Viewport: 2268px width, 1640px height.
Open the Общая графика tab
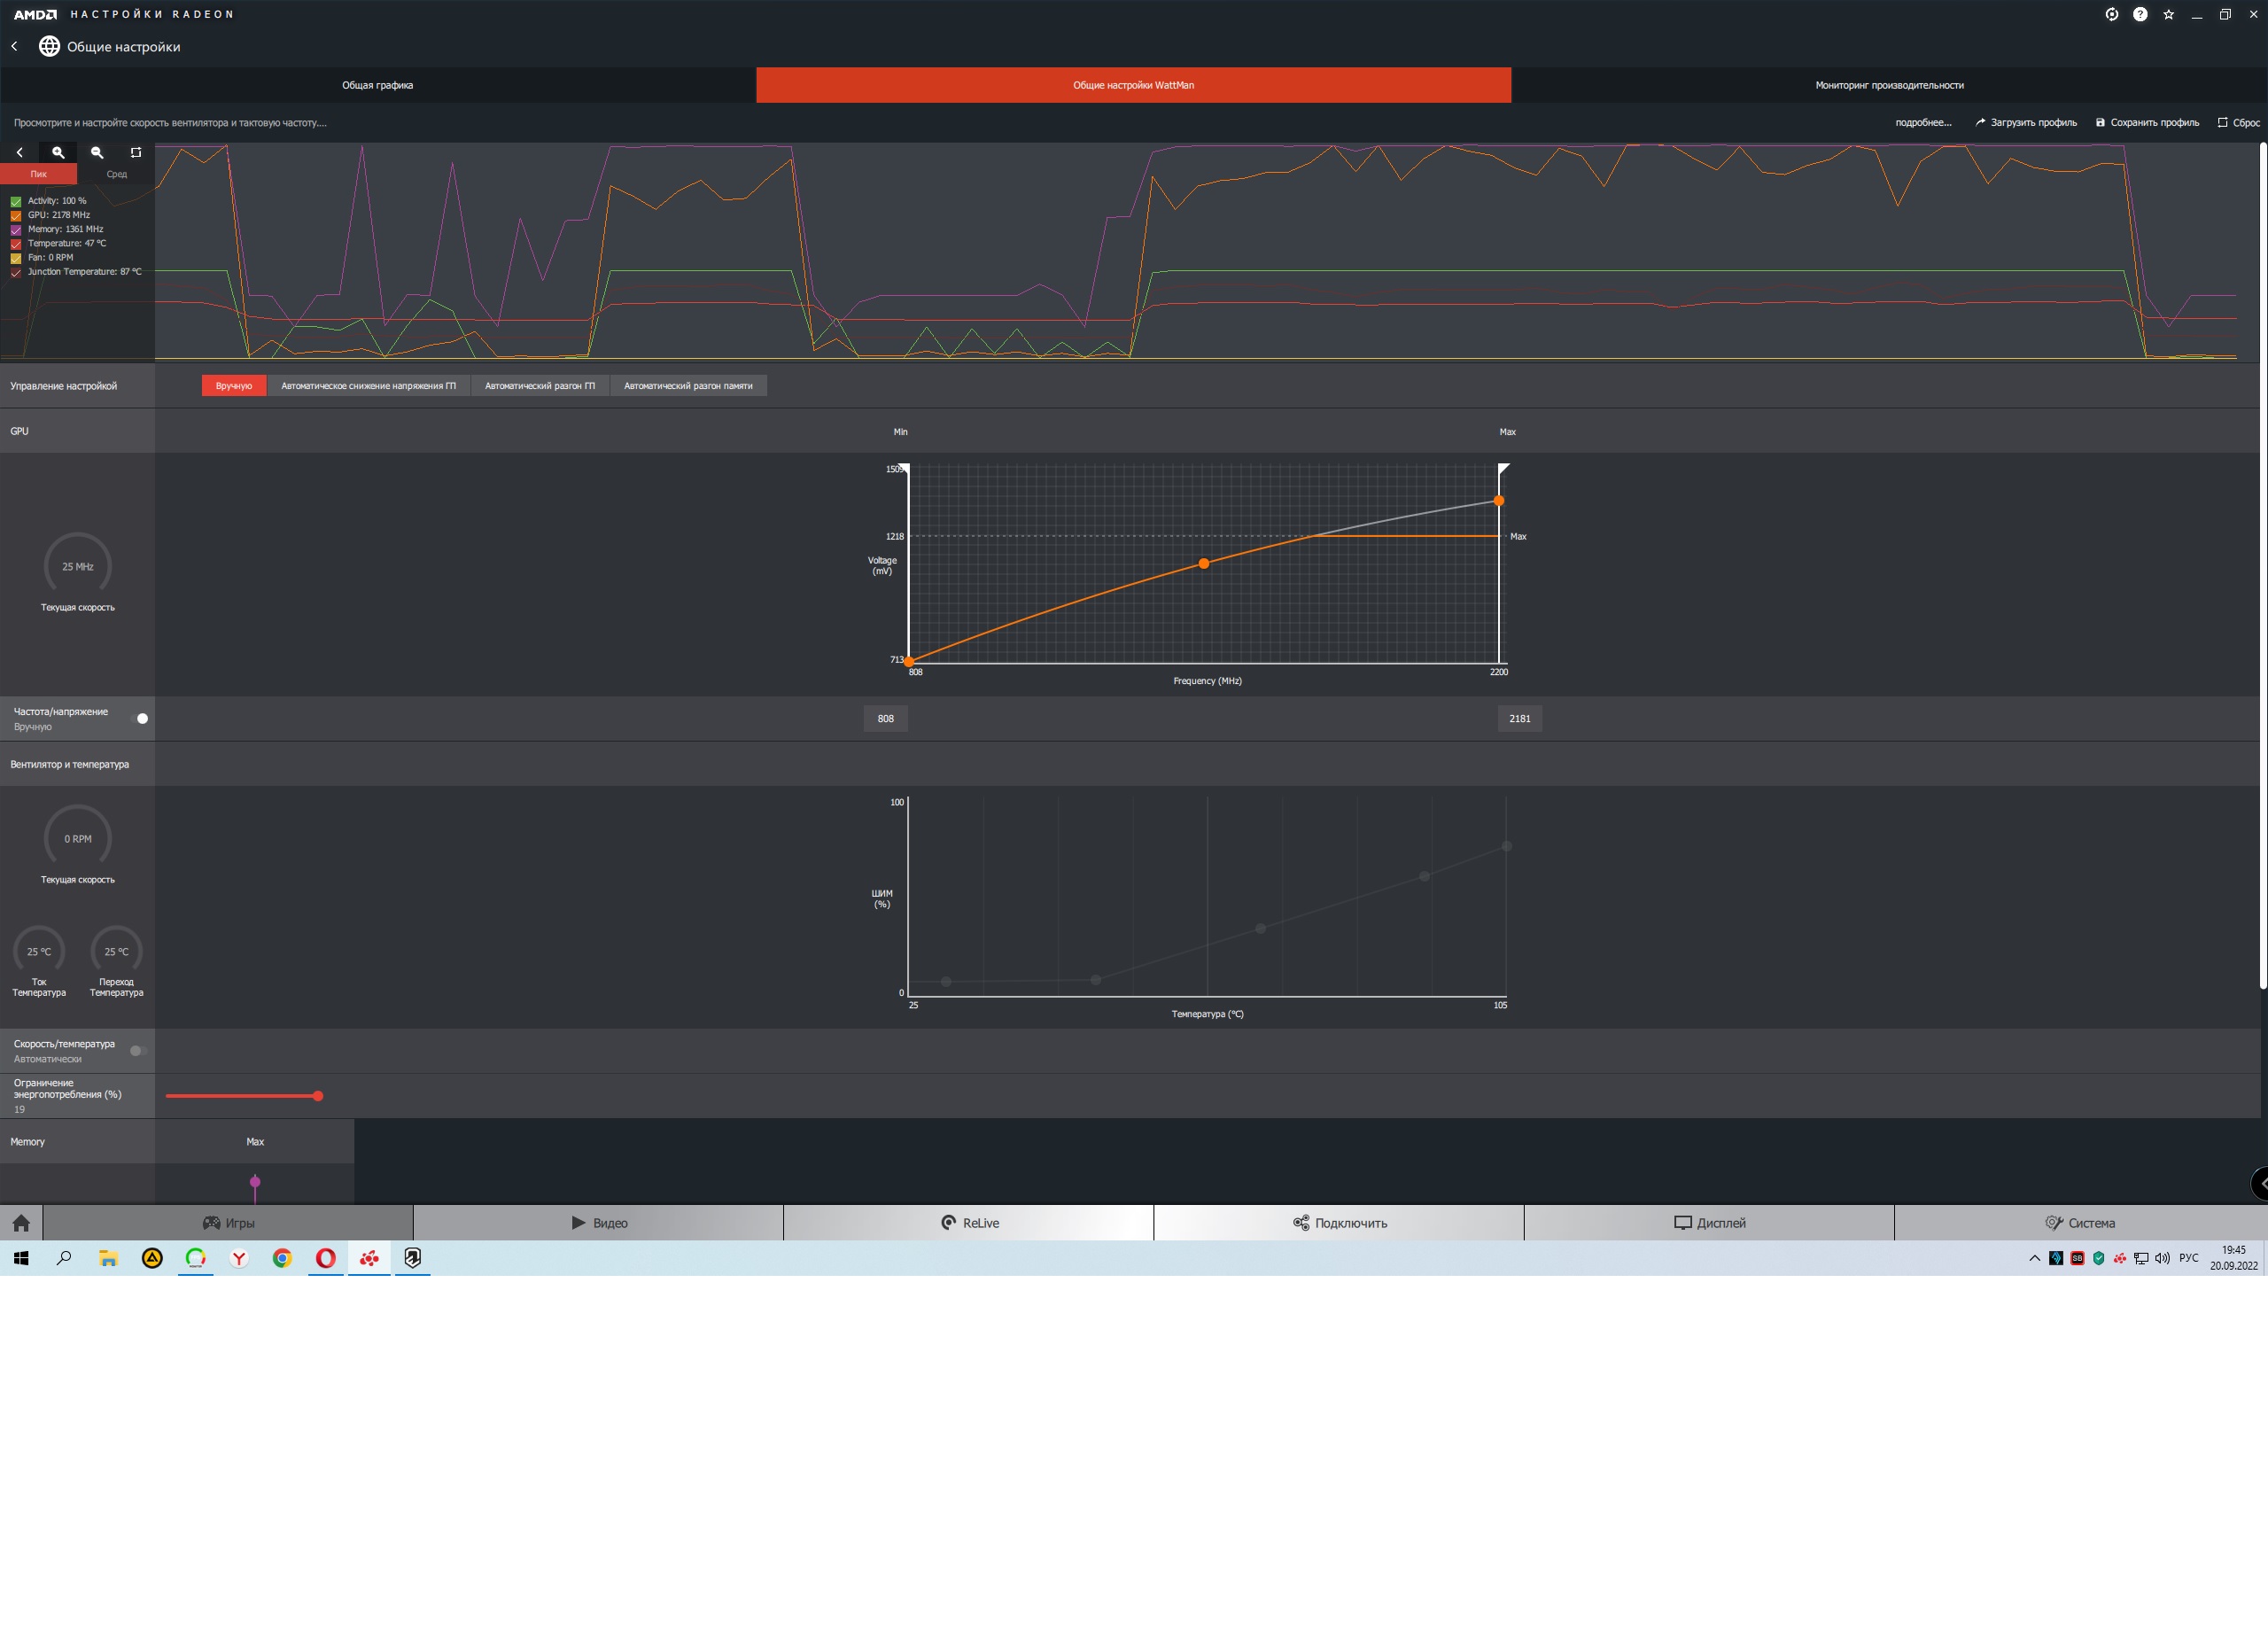(x=377, y=85)
